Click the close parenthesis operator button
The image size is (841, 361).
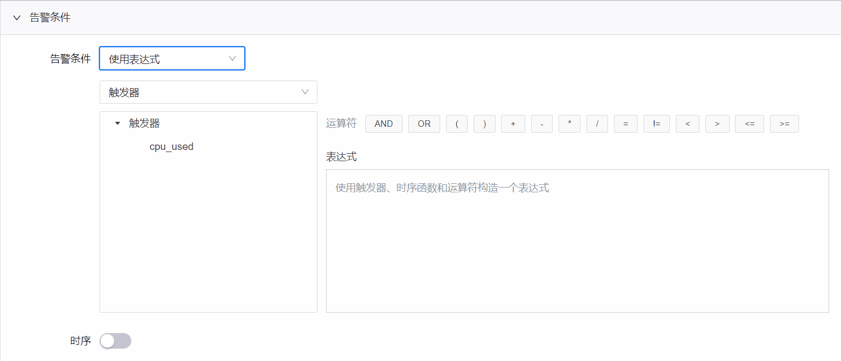point(484,124)
